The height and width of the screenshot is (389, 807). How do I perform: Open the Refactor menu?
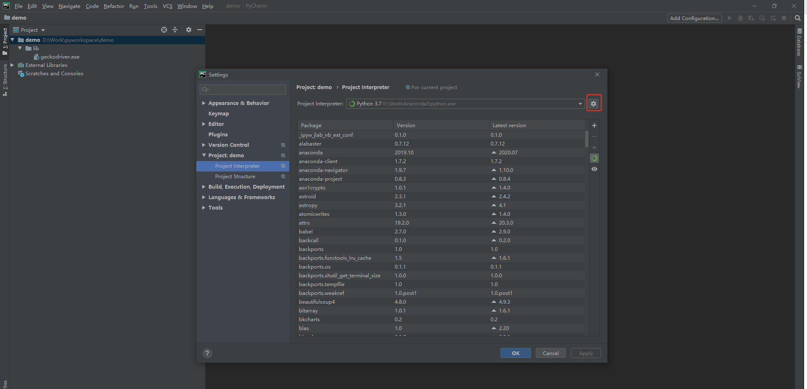pyautogui.click(x=114, y=6)
